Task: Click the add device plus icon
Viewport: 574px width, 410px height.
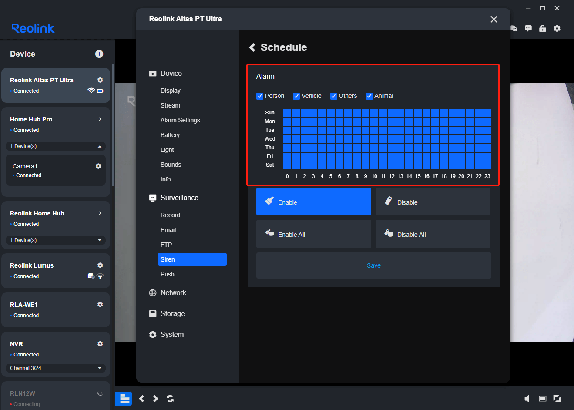Action: point(99,54)
